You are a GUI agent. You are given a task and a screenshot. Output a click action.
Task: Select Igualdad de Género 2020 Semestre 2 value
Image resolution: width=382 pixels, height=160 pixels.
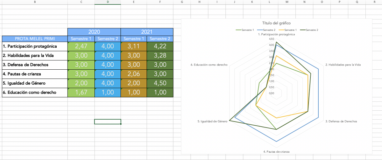(108, 83)
